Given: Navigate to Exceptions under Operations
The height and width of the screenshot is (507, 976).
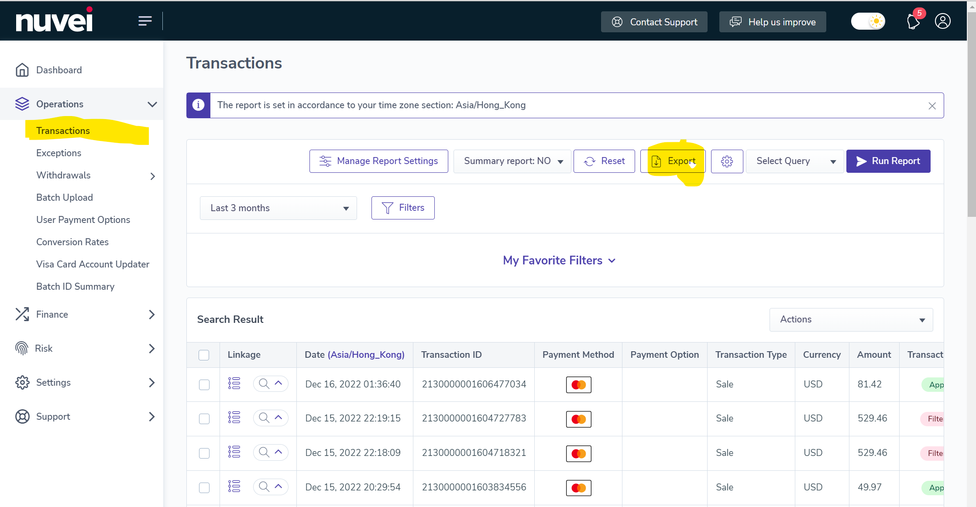Looking at the screenshot, I should pyautogui.click(x=59, y=153).
